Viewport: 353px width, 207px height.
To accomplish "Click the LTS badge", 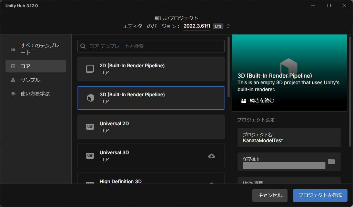I will pyautogui.click(x=218, y=26).
